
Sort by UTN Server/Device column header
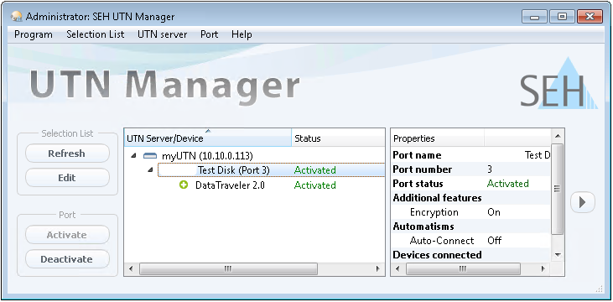point(208,138)
